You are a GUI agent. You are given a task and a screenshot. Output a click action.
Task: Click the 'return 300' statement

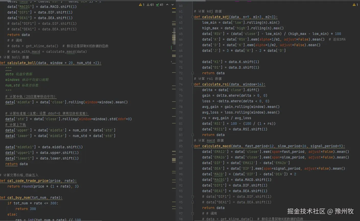pyautogui.click(x=26, y=209)
